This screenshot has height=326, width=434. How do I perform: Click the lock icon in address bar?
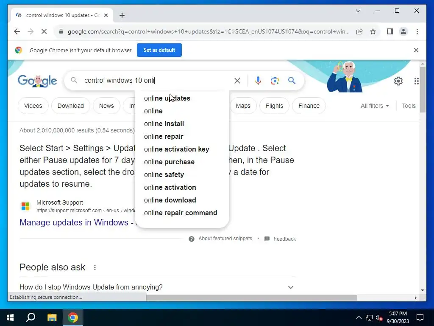[61, 31]
